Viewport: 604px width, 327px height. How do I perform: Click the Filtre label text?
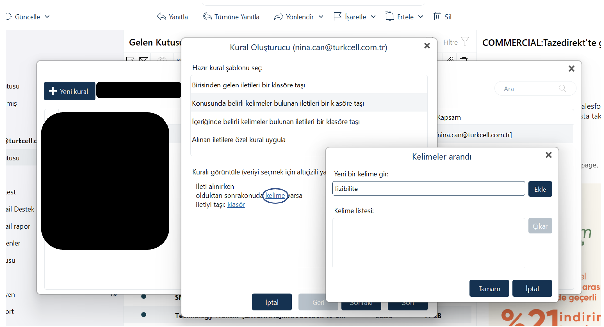click(x=450, y=42)
